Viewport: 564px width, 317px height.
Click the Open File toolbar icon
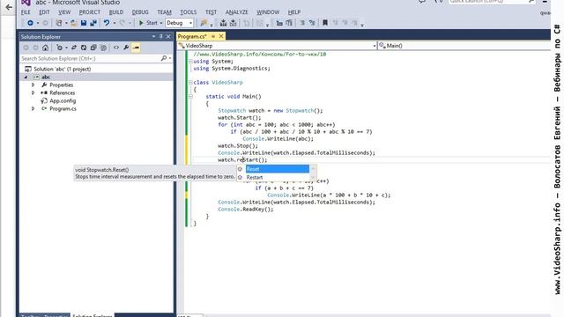tap(74, 23)
